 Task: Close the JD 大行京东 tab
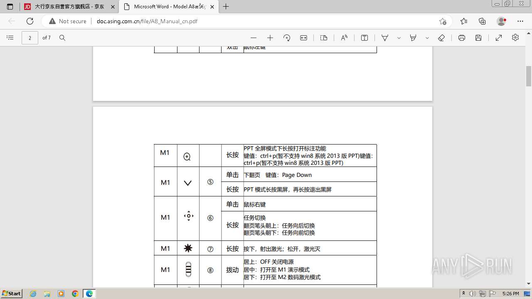[113, 7]
